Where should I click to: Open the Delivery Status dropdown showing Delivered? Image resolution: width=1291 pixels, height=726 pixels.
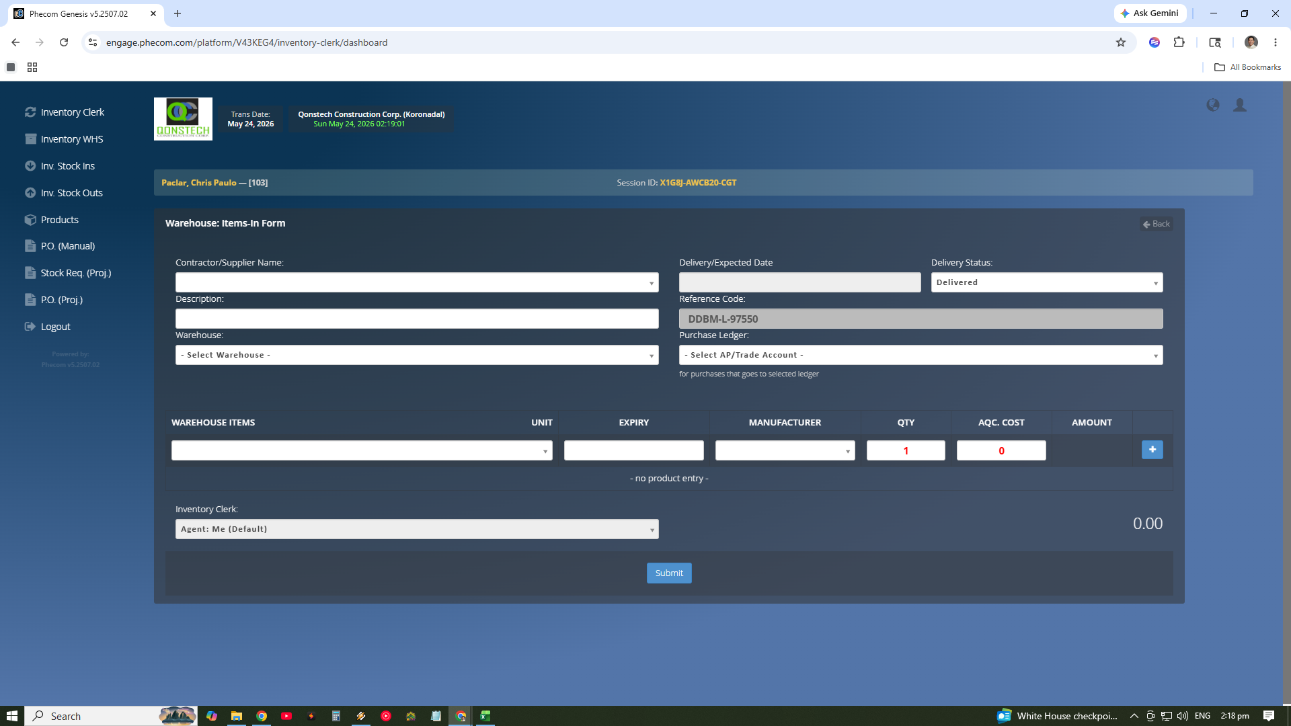click(x=1047, y=282)
